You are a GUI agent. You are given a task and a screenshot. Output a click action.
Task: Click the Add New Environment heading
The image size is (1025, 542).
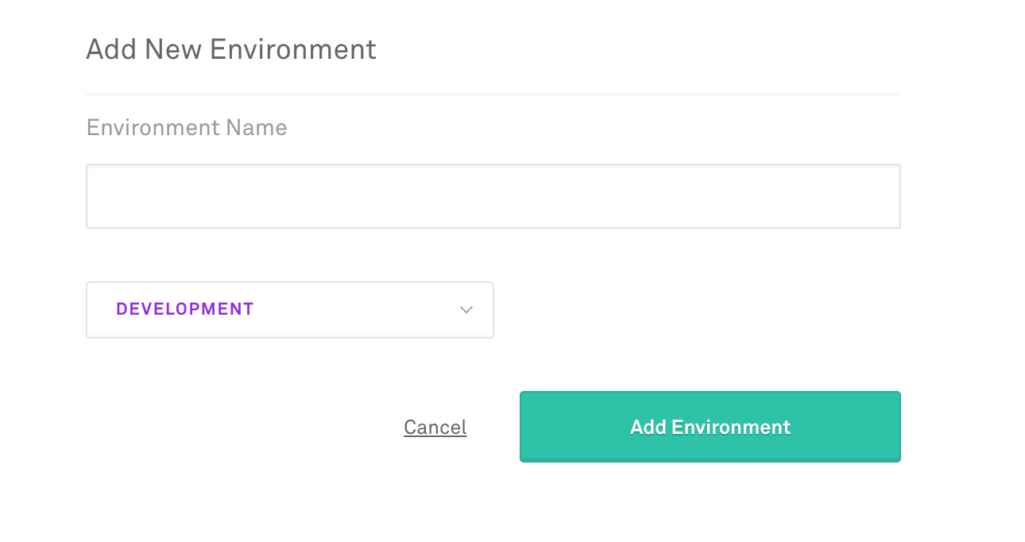click(x=231, y=49)
